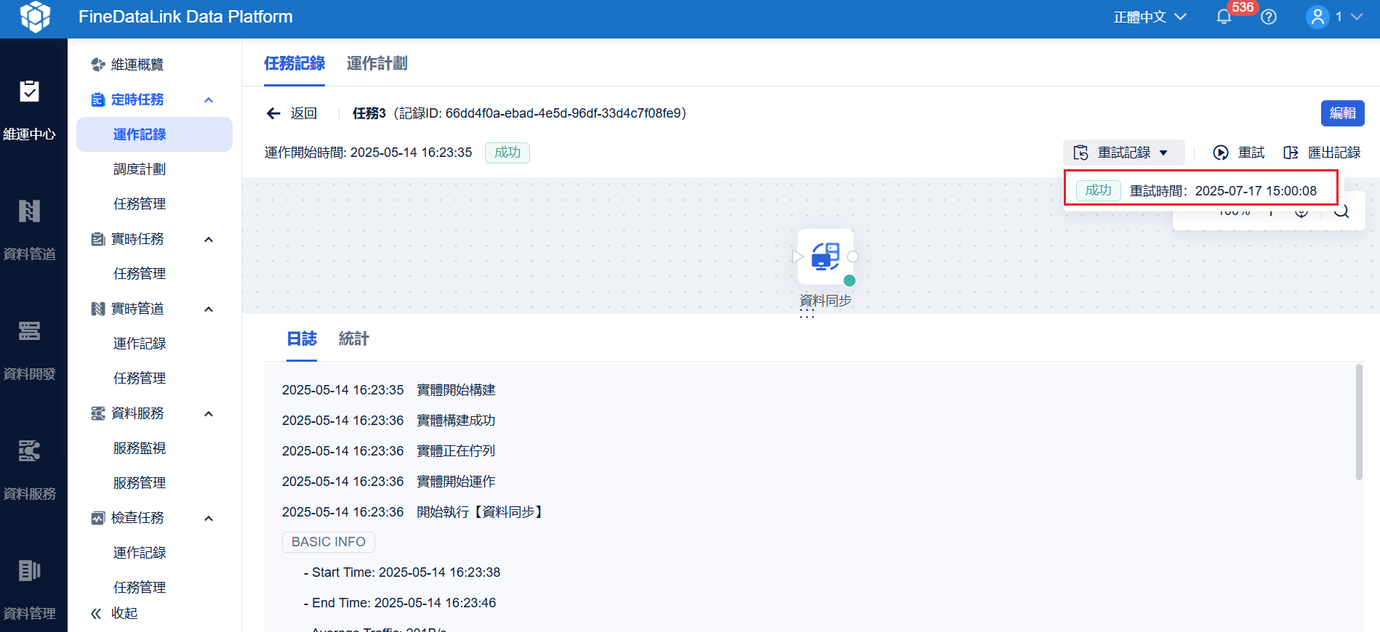Select the 資料同步 node on canvas
The height and width of the screenshot is (632, 1380).
[825, 257]
